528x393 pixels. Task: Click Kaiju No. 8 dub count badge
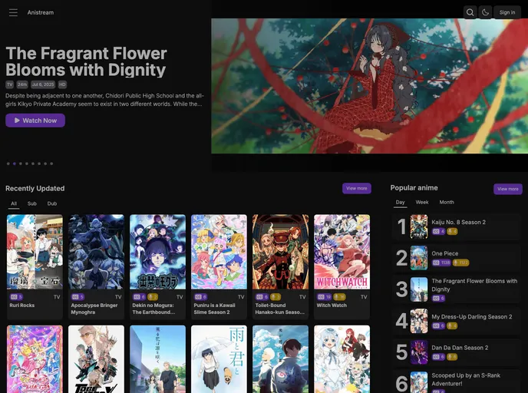click(x=452, y=231)
